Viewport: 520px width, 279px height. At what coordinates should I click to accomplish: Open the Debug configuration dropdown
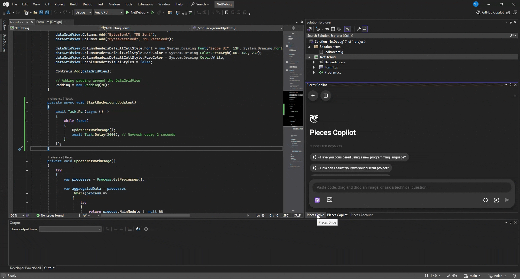tap(83, 12)
